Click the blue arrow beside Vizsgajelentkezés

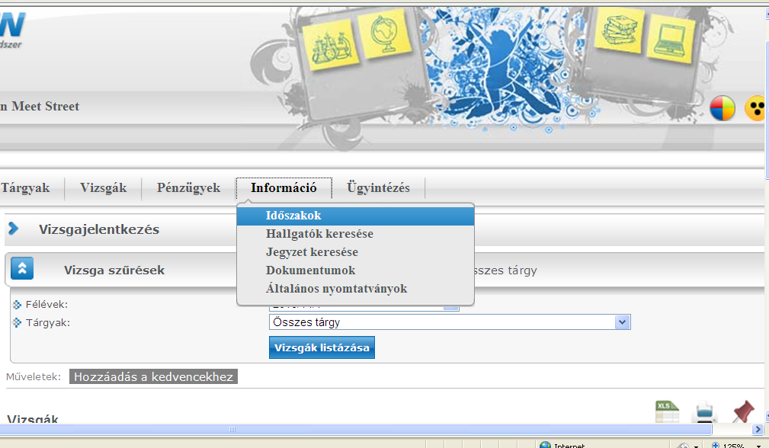coord(14,229)
